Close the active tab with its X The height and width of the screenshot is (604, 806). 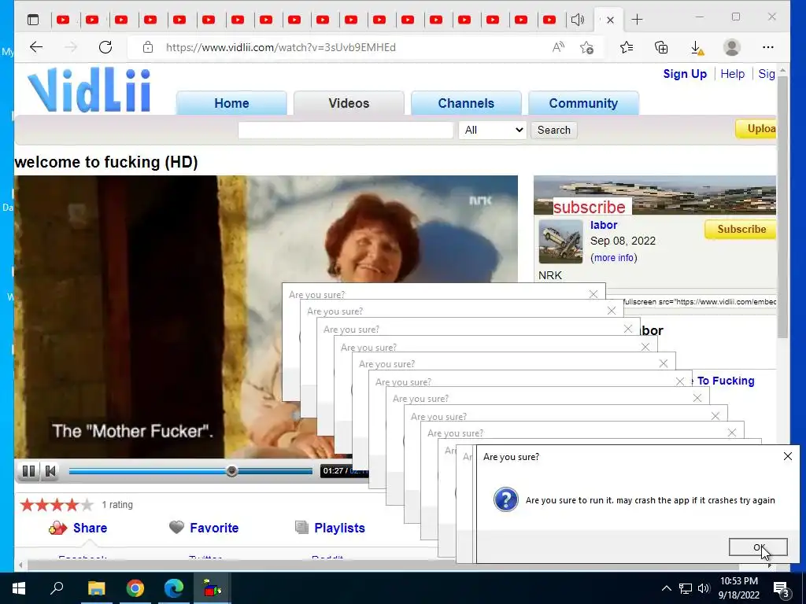(x=610, y=20)
